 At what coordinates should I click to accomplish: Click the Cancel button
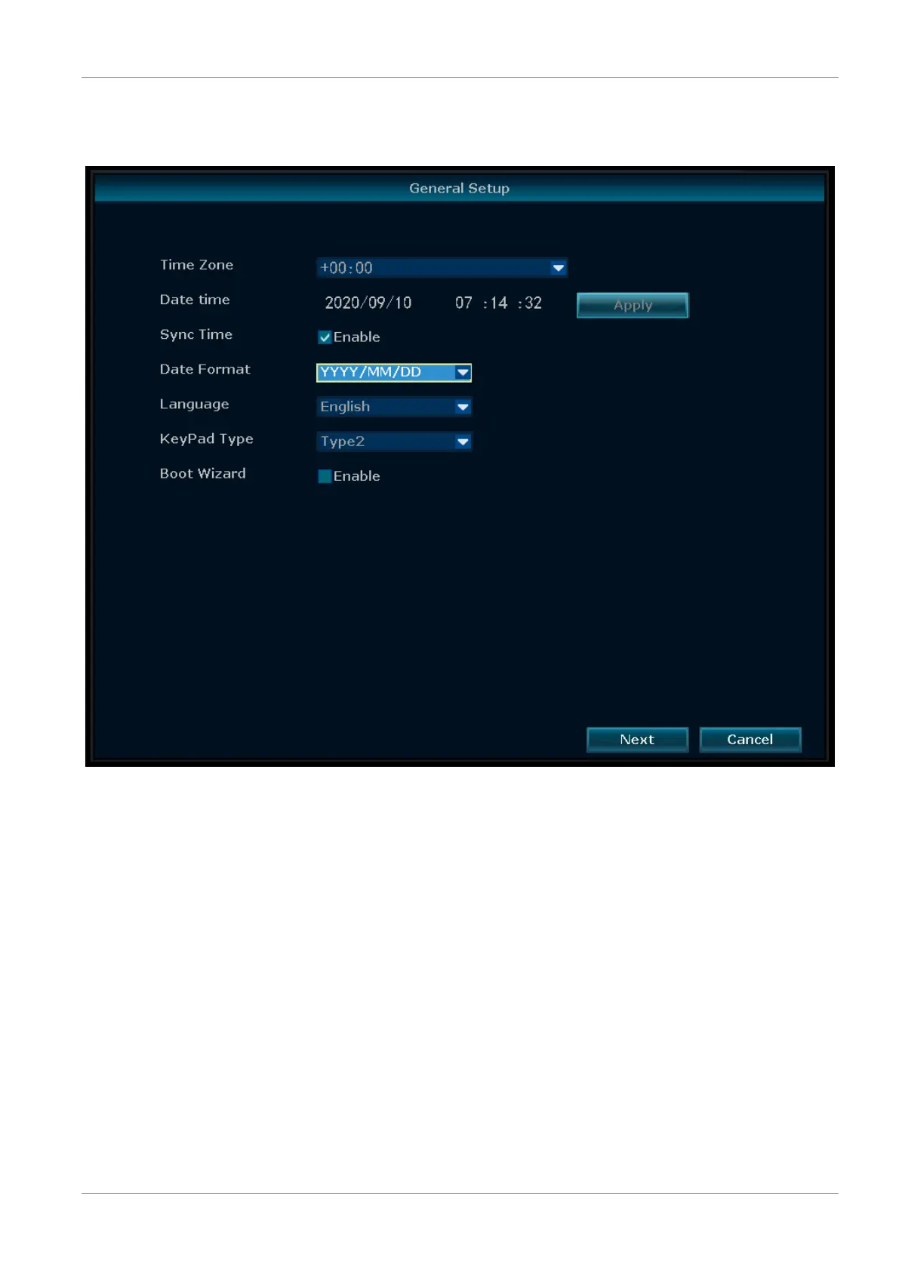pos(750,740)
